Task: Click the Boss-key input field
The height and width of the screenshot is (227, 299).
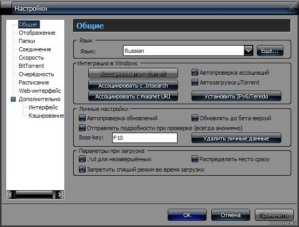Action: (145, 138)
